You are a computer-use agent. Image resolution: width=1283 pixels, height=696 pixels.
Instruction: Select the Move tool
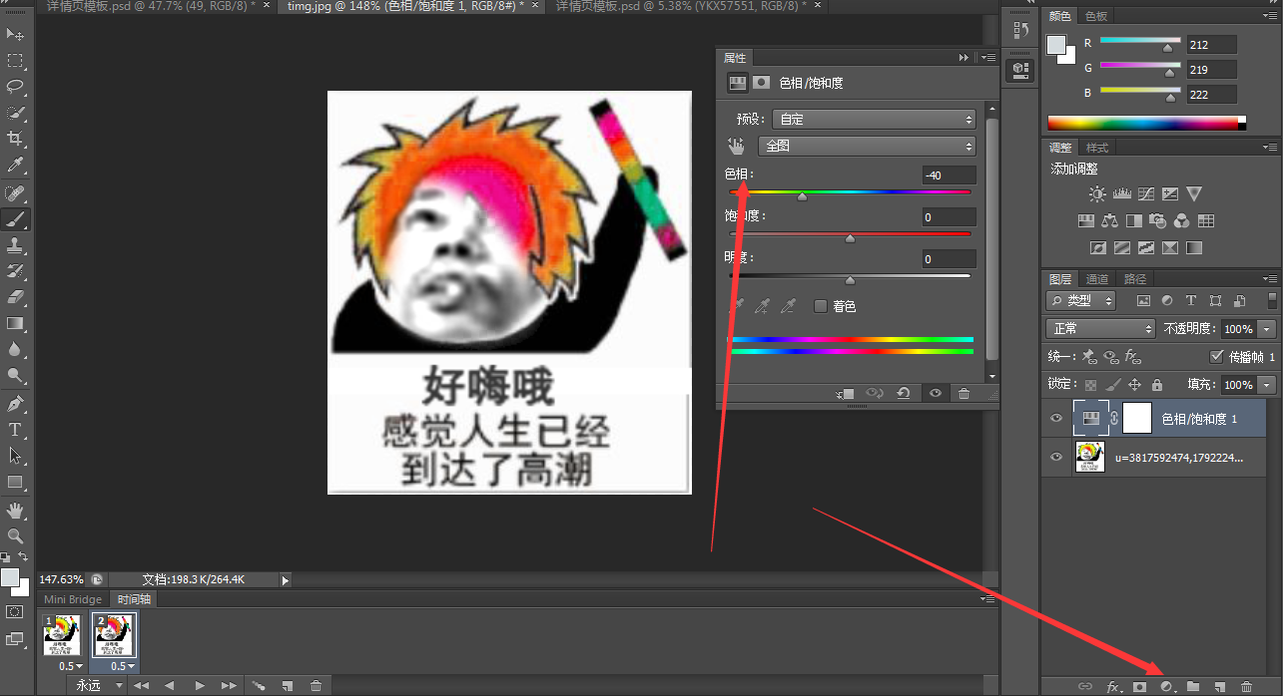pos(15,35)
